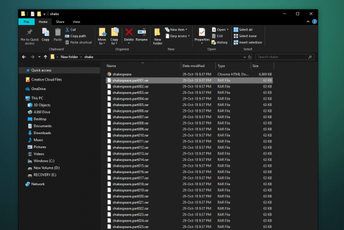Show file History
This screenshot has height=230, width=344.
pyautogui.click(x=220, y=42)
